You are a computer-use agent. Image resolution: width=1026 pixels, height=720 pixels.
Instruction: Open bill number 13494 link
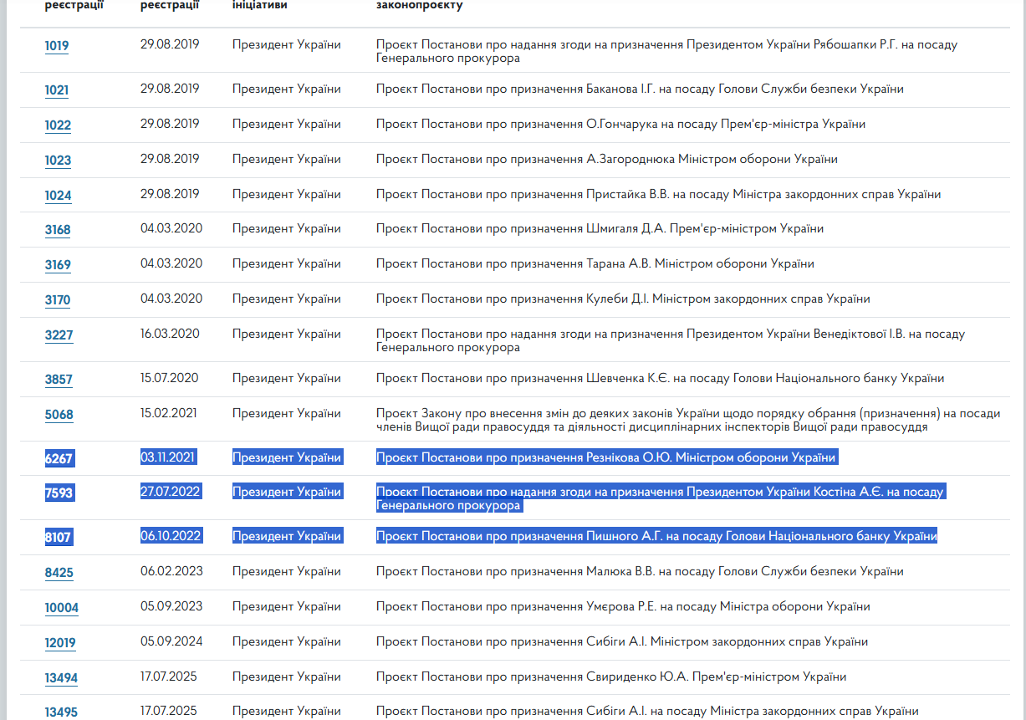(x=61, y=678)
